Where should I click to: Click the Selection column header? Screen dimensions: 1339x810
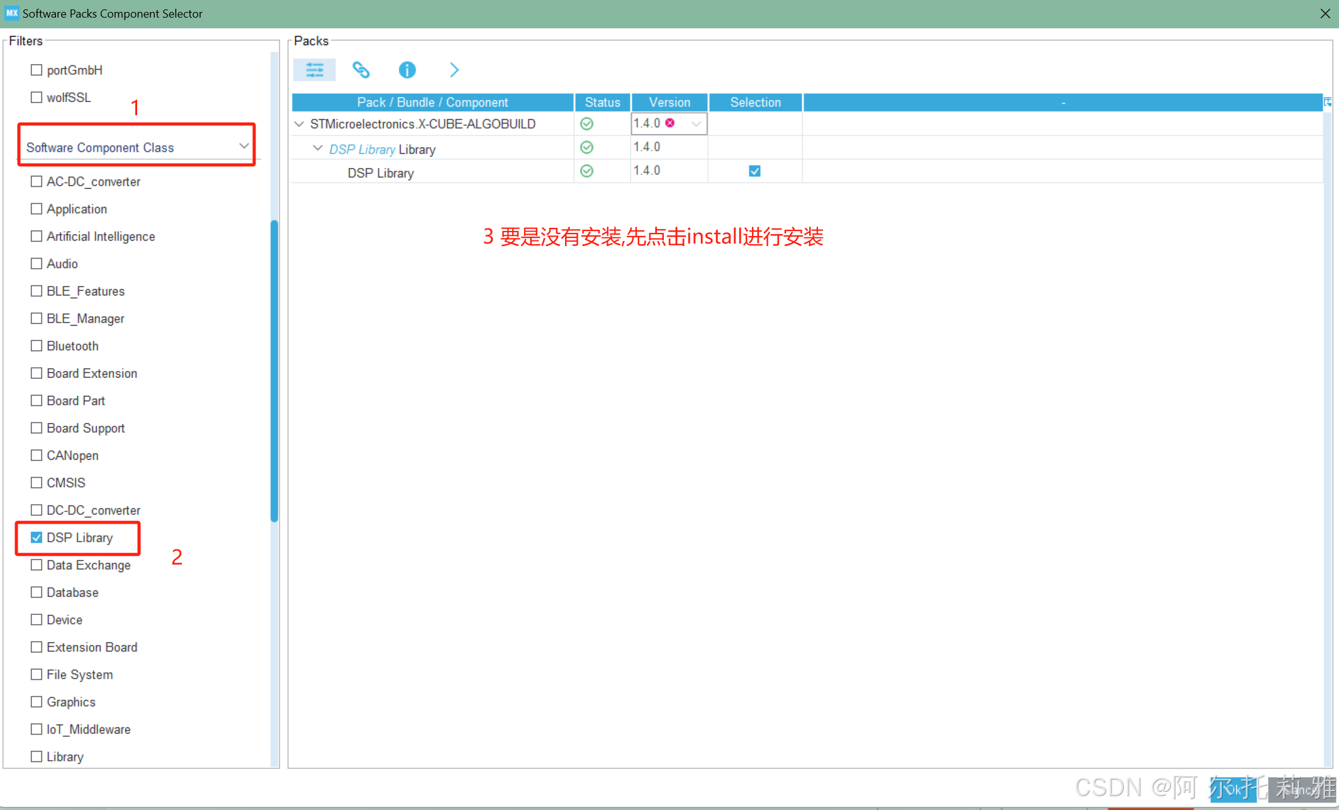pyautogui.click(x=755, y=103)
